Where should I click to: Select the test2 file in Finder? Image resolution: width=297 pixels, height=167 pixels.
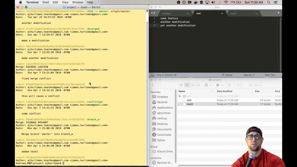coord(230,104)
